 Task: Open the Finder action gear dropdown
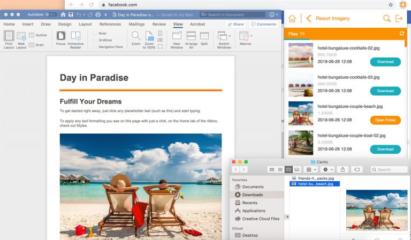click(x=328, y=170)
